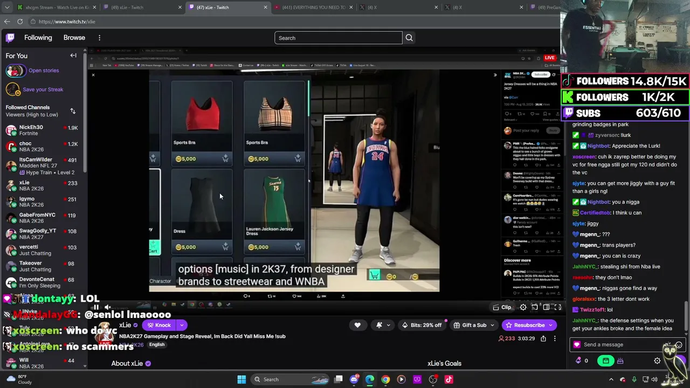This screenshot has width=690, height=388.
Task: Open Discord from the taskbar
Action: 354,379
